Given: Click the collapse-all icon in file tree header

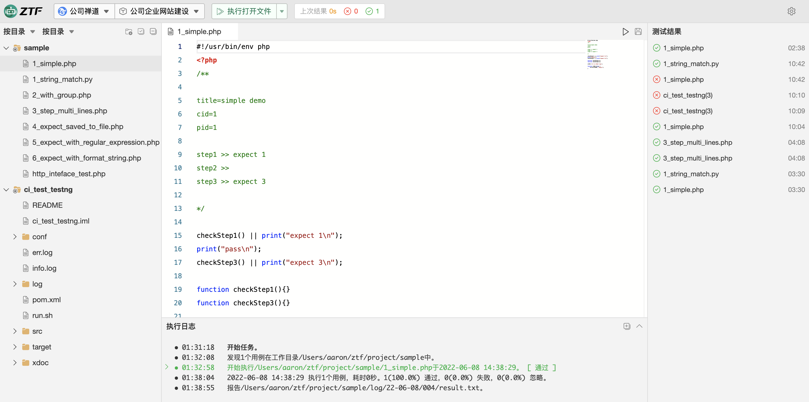Looking at the screenshot, I should (153, 31).
